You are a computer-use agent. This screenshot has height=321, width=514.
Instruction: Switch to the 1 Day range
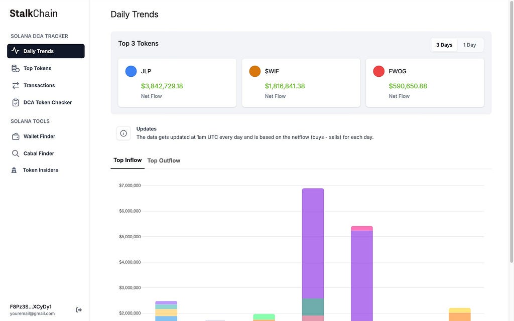coord(469,45)
